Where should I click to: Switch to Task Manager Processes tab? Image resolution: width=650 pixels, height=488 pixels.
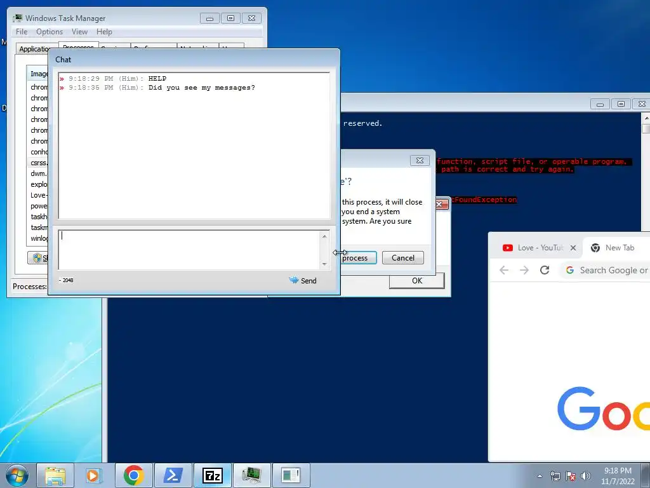(78, 46)
